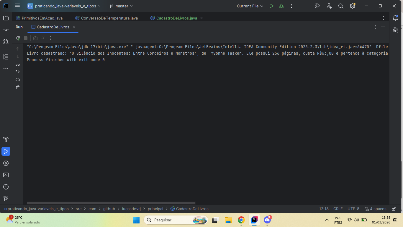Open the editor tabs options menu
The height and width of the screenshot is (227, 403).
(384, 18)
